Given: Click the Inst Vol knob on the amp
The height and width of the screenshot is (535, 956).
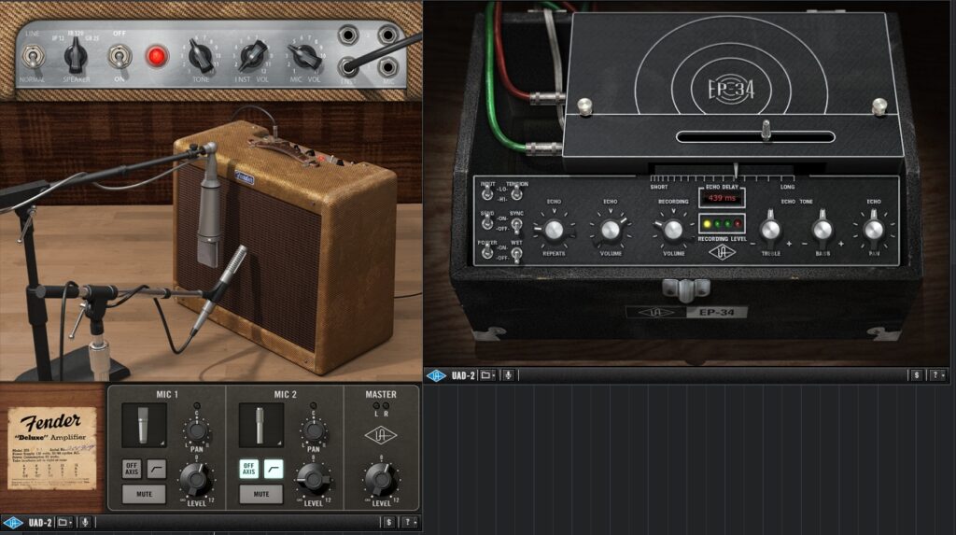Looking at the screenshot, I should (252, 56).
